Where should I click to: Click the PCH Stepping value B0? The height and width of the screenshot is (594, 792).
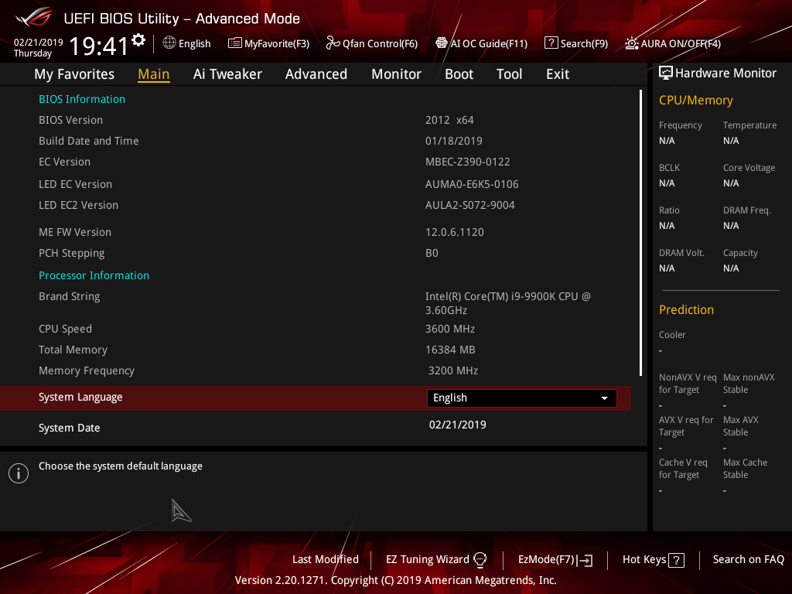[x=432, y=253]
